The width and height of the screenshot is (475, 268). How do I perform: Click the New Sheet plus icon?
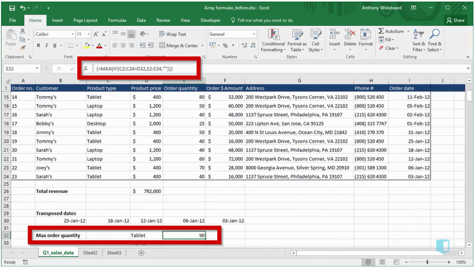[141, 253]
